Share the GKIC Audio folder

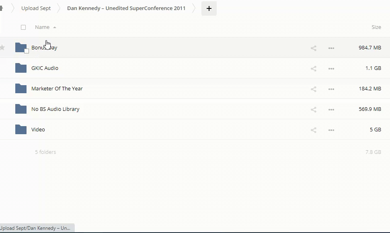pos(314,69)
